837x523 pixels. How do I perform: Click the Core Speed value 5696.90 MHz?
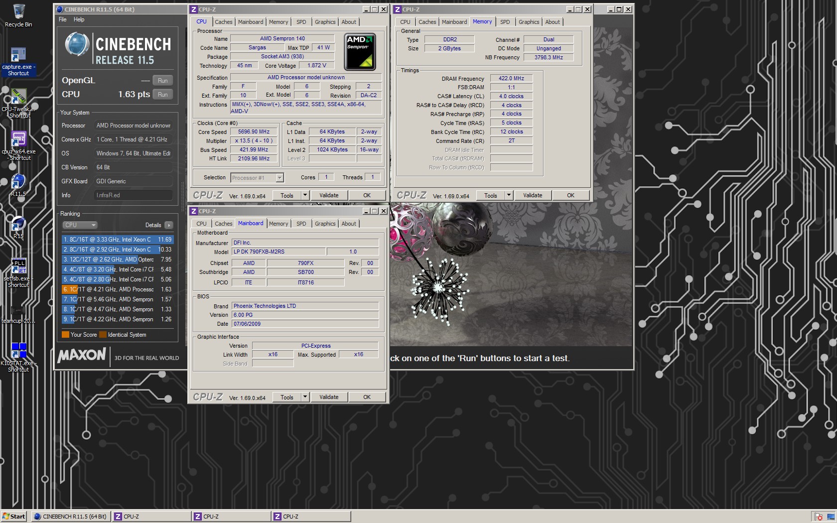tap(254, 132)
